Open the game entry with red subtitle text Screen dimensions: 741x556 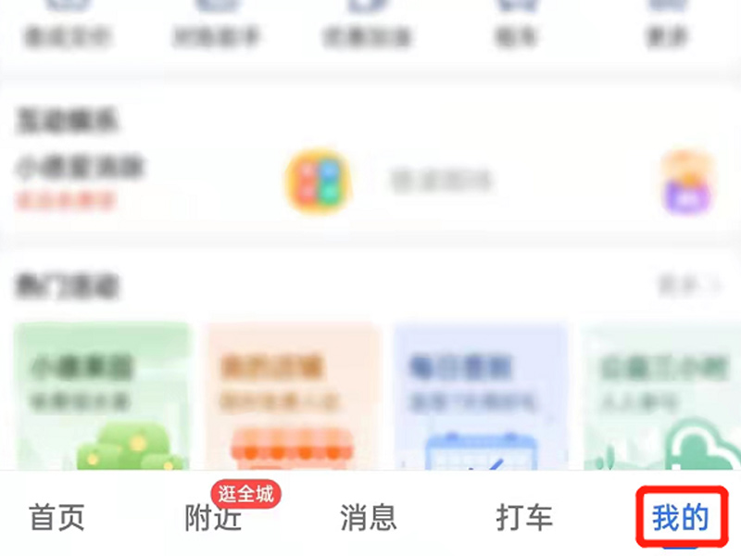[80, 183]
